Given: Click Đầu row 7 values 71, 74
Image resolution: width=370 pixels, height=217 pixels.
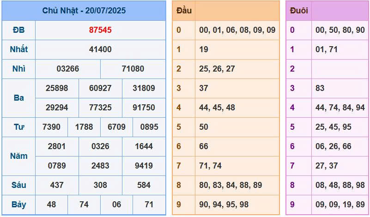Looking at the screenshot, I should pos(210,165).
